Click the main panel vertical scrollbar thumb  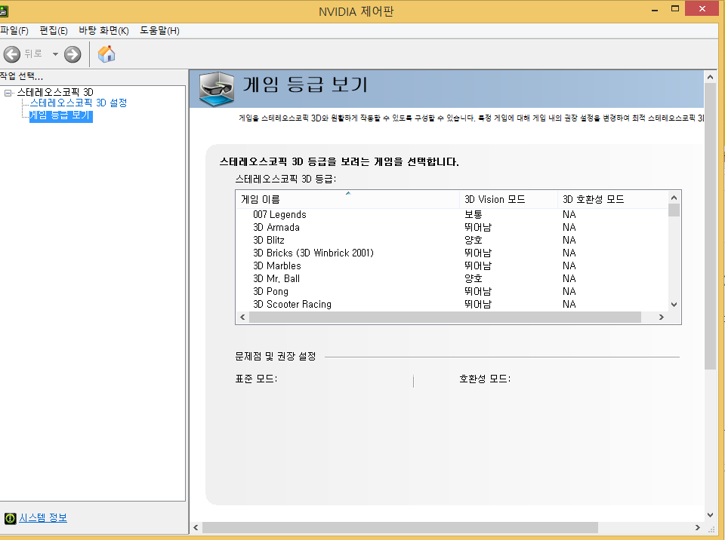click(710, 226)
